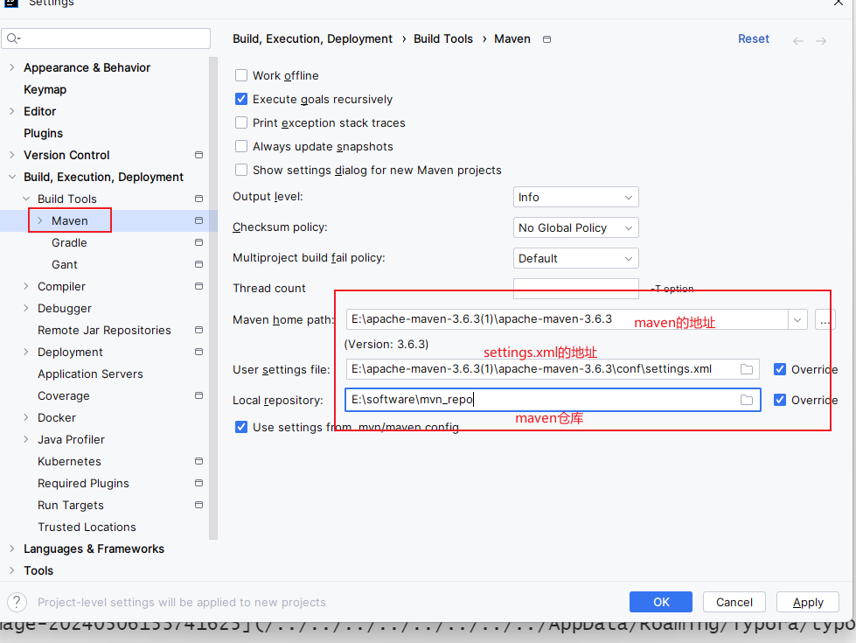Go back with the left arrow icon
The width and height of the screenshot is (856, 643).
[798, 41]
